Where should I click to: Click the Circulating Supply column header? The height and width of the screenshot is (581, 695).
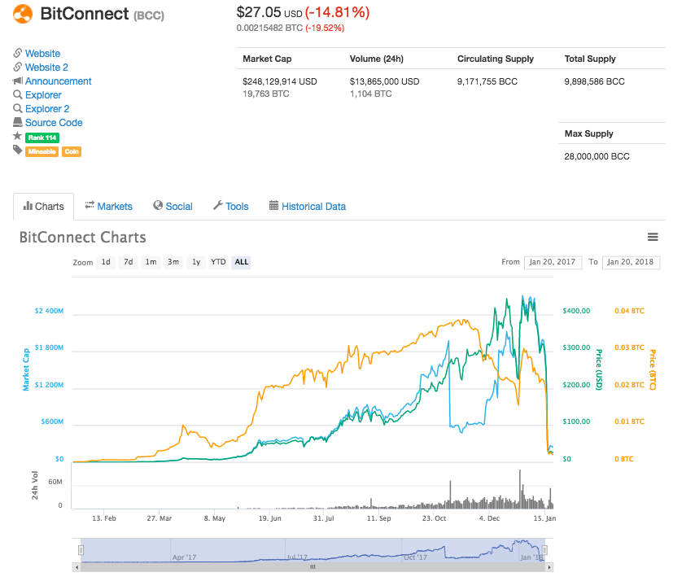496,59
